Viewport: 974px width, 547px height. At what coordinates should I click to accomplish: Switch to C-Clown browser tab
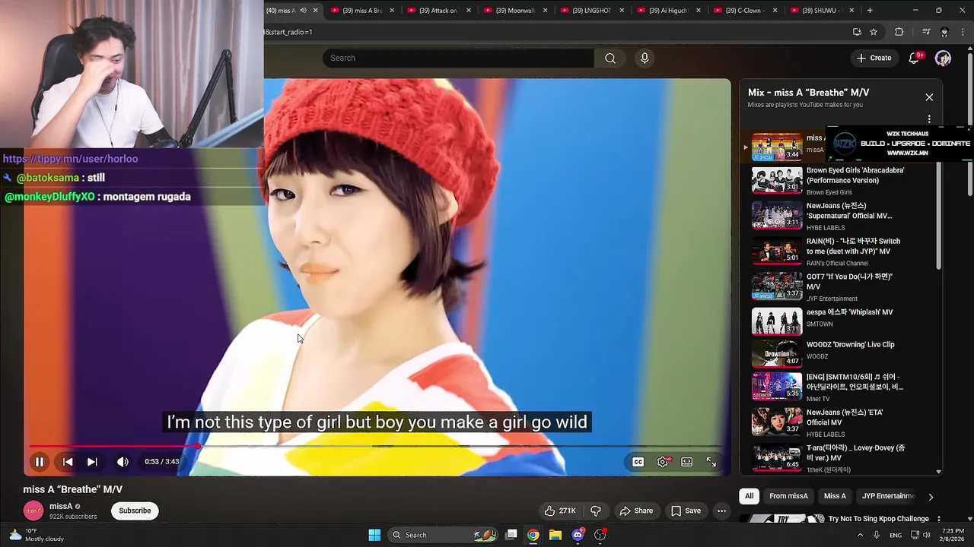745,11
